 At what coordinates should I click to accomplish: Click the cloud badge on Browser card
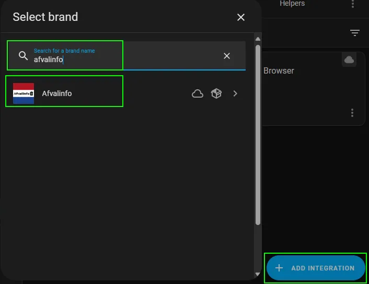point(349,60)
